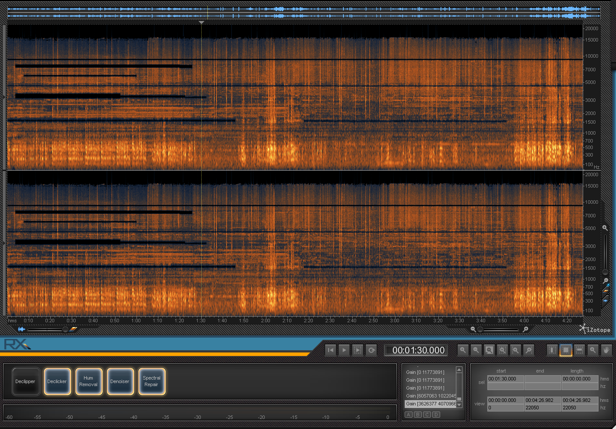Click the first zoom in magnifier icon
This screenshot has height=429, width=616.
pyautogui.click(x=463, y=350)
